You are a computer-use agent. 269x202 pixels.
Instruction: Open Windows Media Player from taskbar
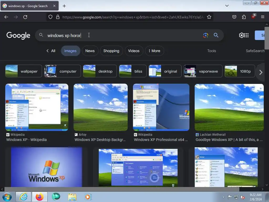[88, 197]
